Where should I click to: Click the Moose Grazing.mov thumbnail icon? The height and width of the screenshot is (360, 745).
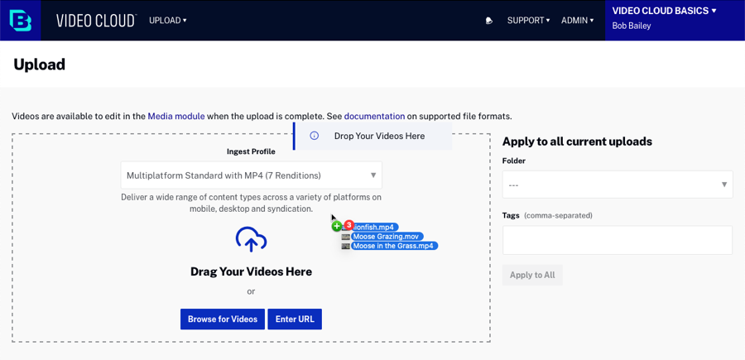pyautogui.click(x=346, y=237)
